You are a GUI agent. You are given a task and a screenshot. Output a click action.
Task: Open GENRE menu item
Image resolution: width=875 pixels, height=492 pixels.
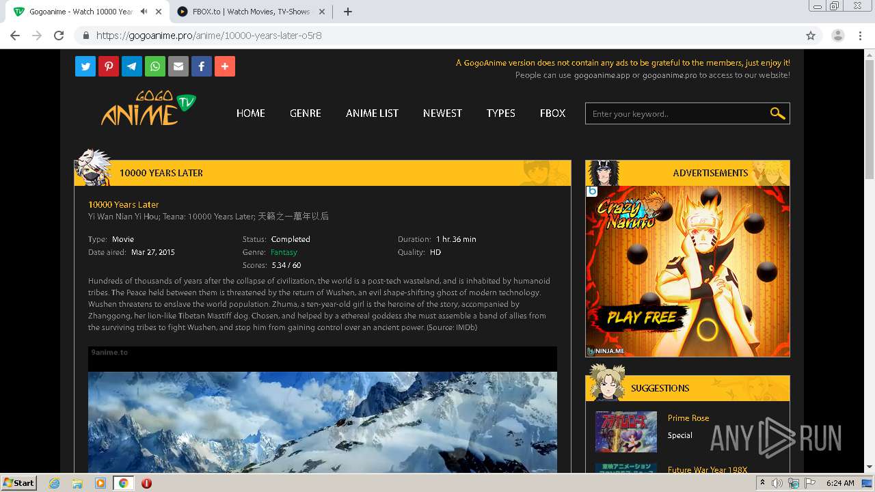coord(306,113)
